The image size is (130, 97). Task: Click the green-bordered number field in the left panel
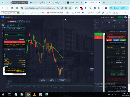click(5, 52)
